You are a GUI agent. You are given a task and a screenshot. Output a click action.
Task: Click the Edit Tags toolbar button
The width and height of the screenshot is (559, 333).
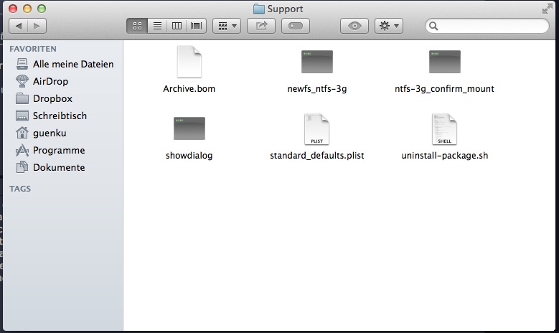pos(296,26)
